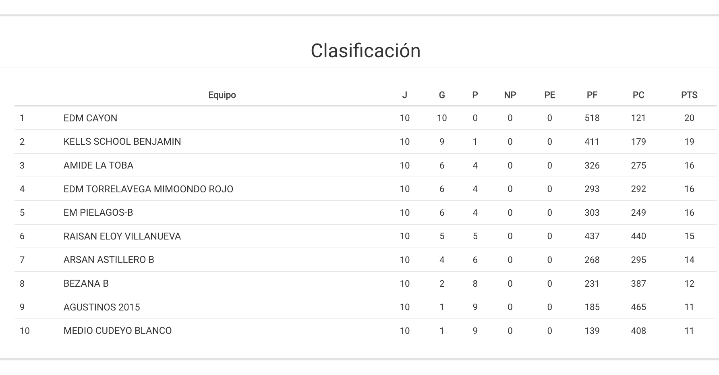This screenshot has width=719, height=375.
Task: Open RAISAN ELOY VILLANUEVA entry
Action: 122,236
